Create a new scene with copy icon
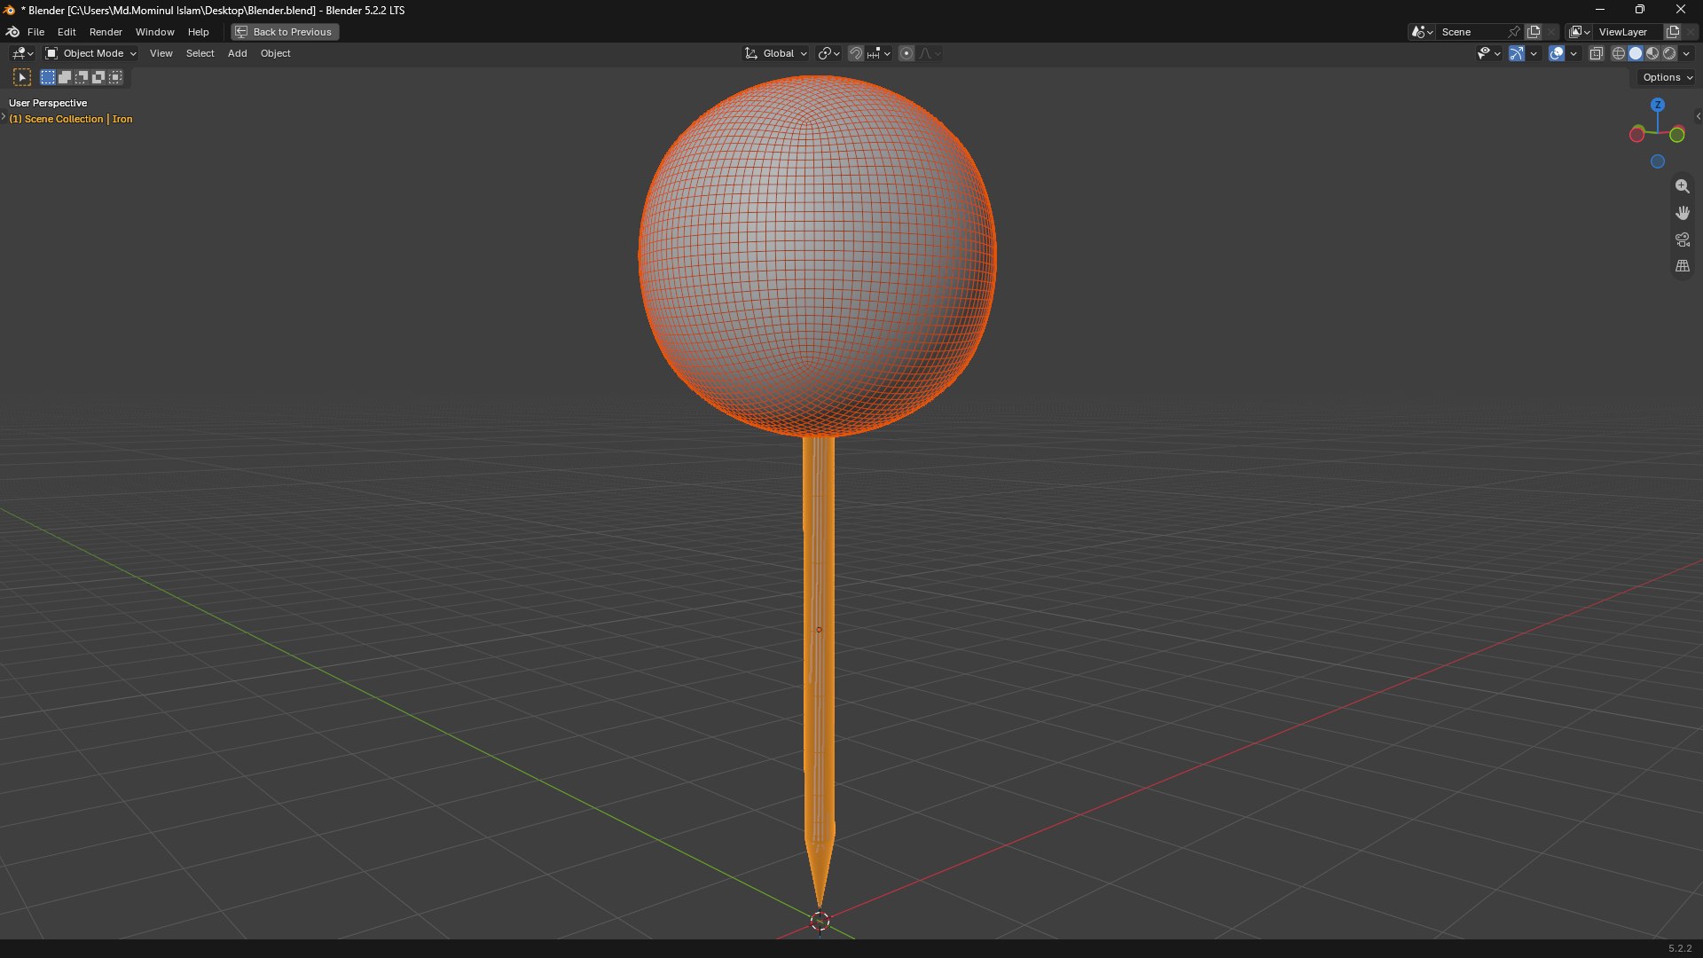This screenshot has width=1703, height=958. [x=1534, y=32]
